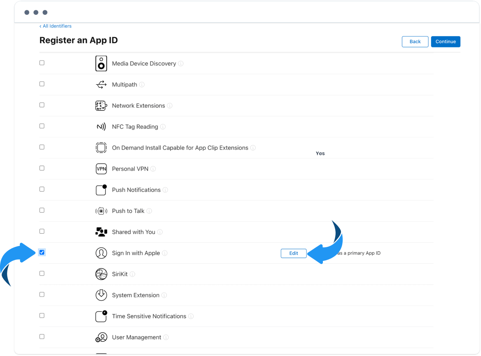Tick the System Extension checkbox
This screenshot has width=481, height=356.
pyautogui.click(x=42, y=295)
